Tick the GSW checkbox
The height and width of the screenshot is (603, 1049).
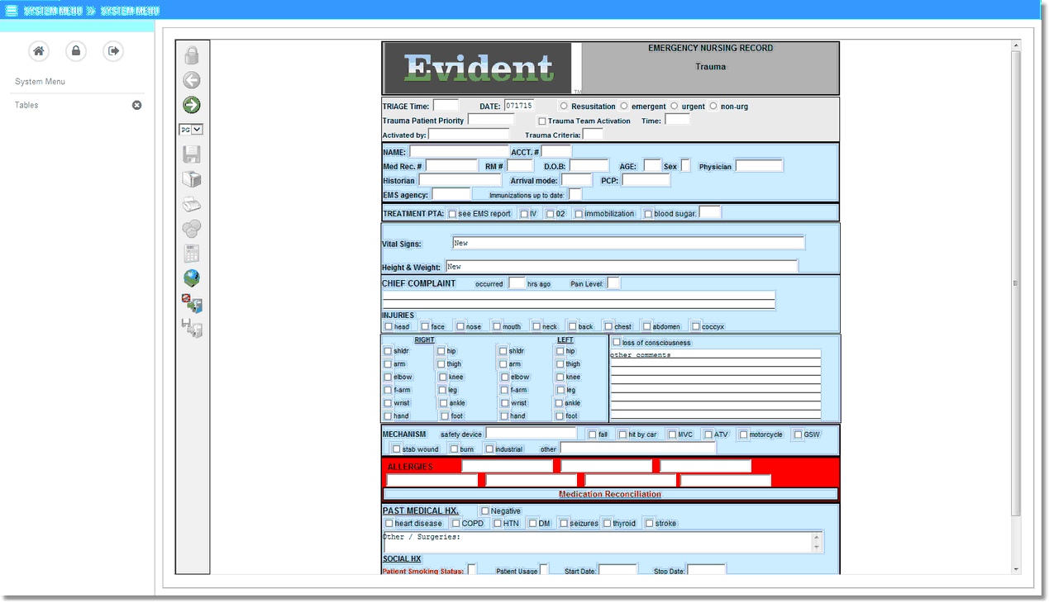[798, 434]
